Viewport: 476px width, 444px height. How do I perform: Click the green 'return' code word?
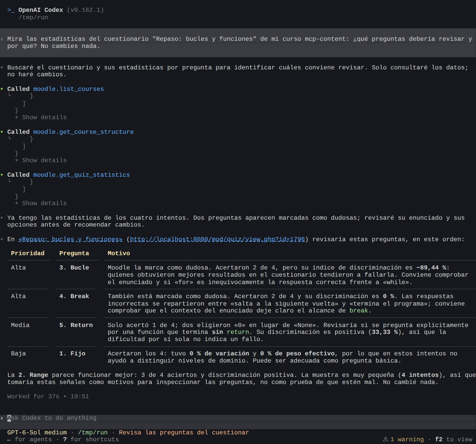(x=238, y=332)
